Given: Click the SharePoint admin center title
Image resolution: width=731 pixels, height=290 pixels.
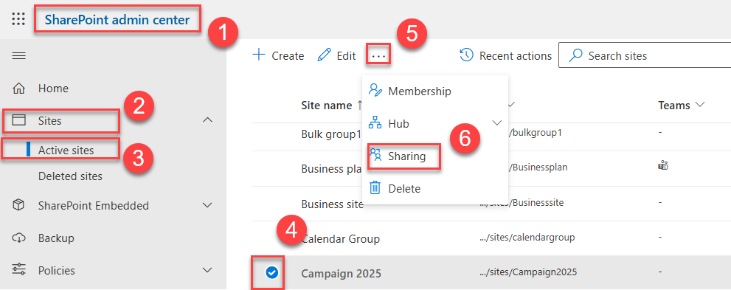Looking at the screenshot, I should 117,20.
